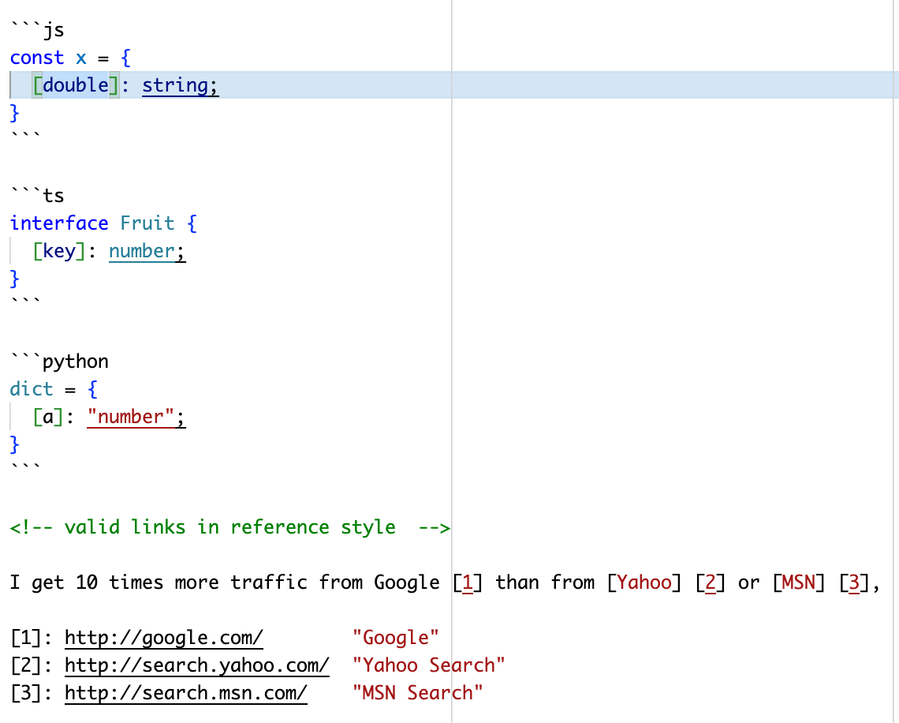Image resolution: width=899 pixels, height=723 pixels.
Task: Click the Fruit identifier
Action: click(x=147, y=223)
